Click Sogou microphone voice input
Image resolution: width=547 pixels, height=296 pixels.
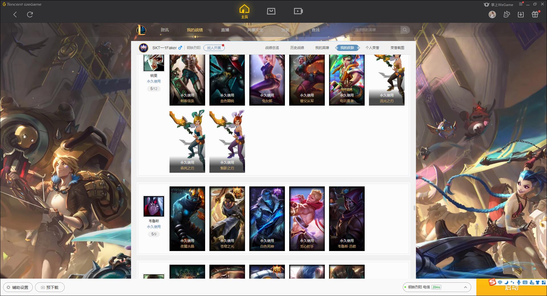tap(519, 282)
